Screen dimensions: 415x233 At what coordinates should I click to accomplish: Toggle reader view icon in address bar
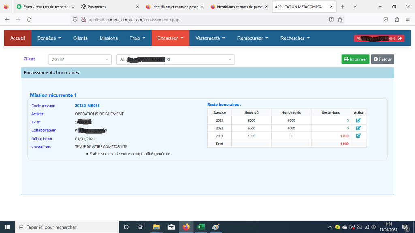pos(331,19)
